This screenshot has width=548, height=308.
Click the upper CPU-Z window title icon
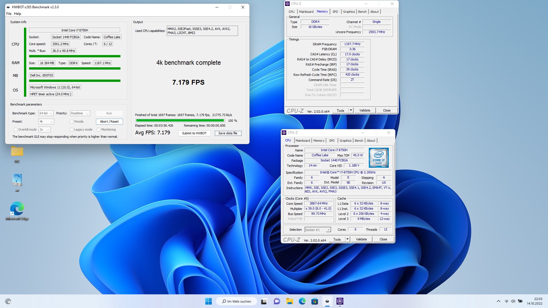click(x=287, y=4)
